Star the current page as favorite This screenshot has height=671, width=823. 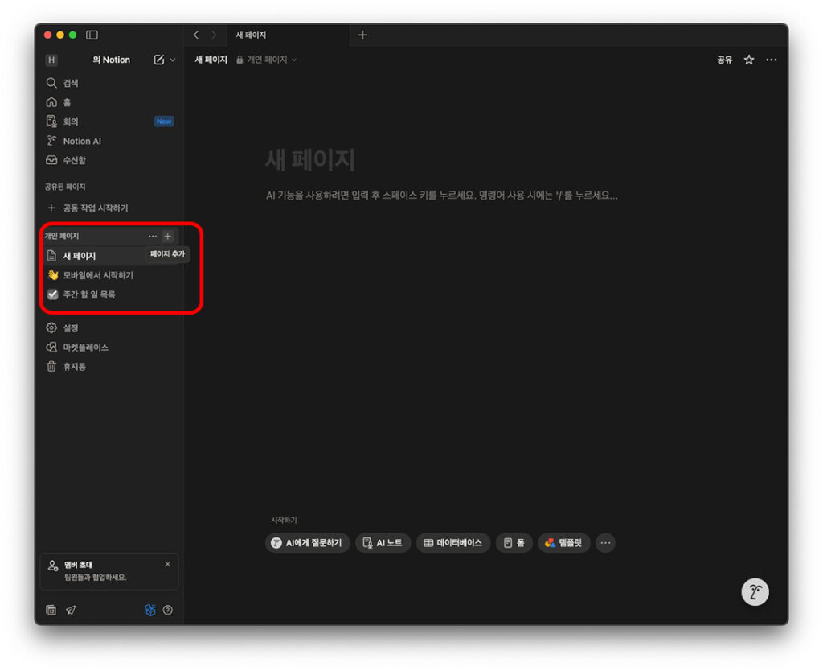click(x=748, y=60)
